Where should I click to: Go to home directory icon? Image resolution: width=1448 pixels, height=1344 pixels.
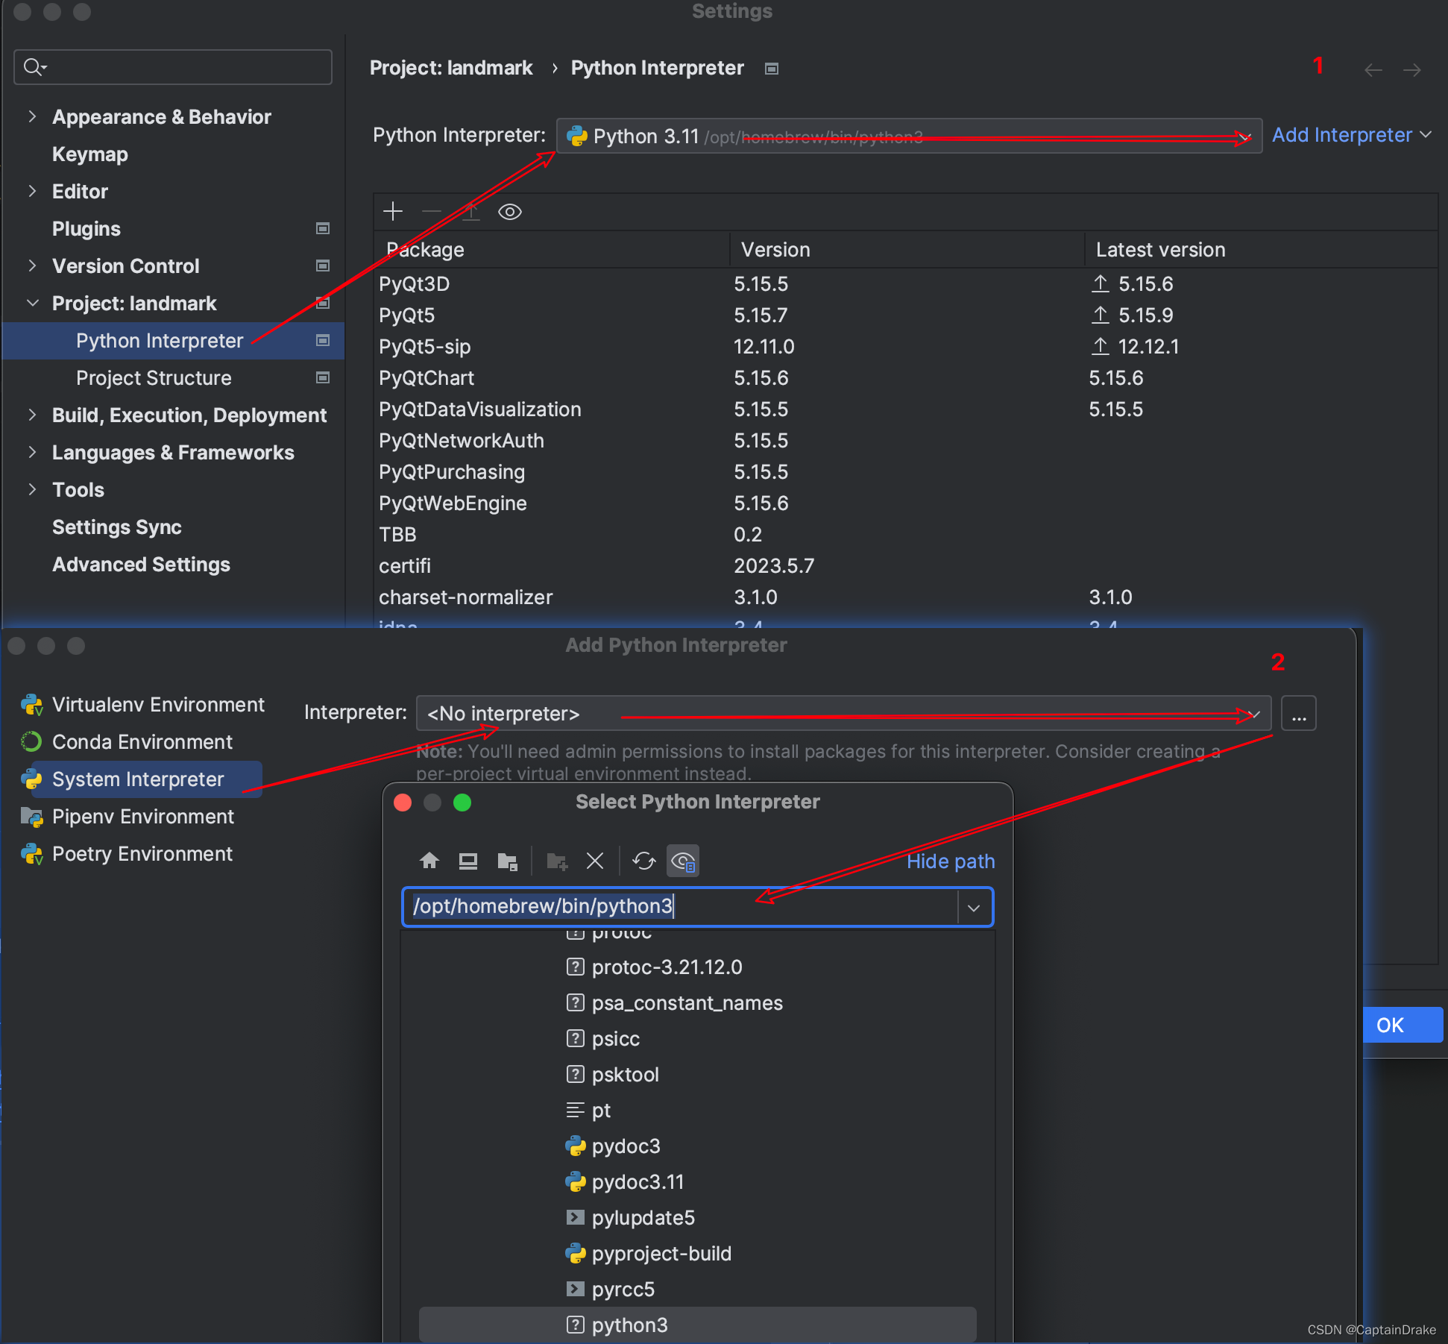tap(429, 861)
